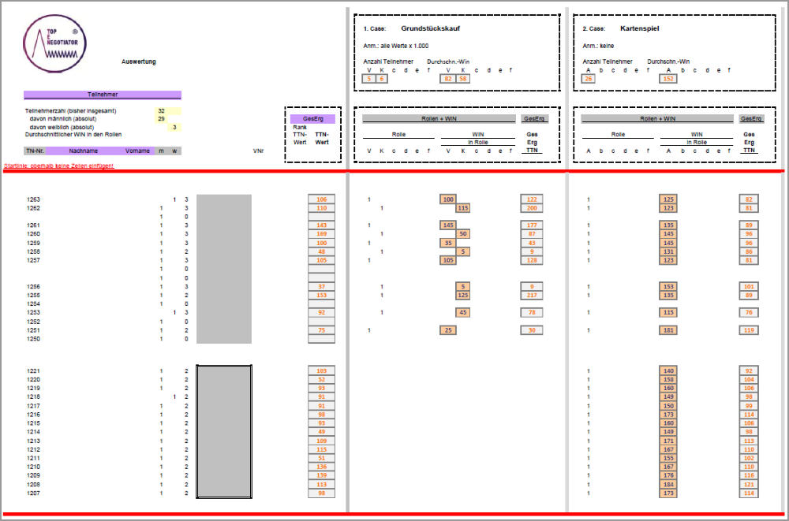The width and height of the screenshot is (789, 521).
Task: Click the total participants value 32
Action: pos(161,111)
